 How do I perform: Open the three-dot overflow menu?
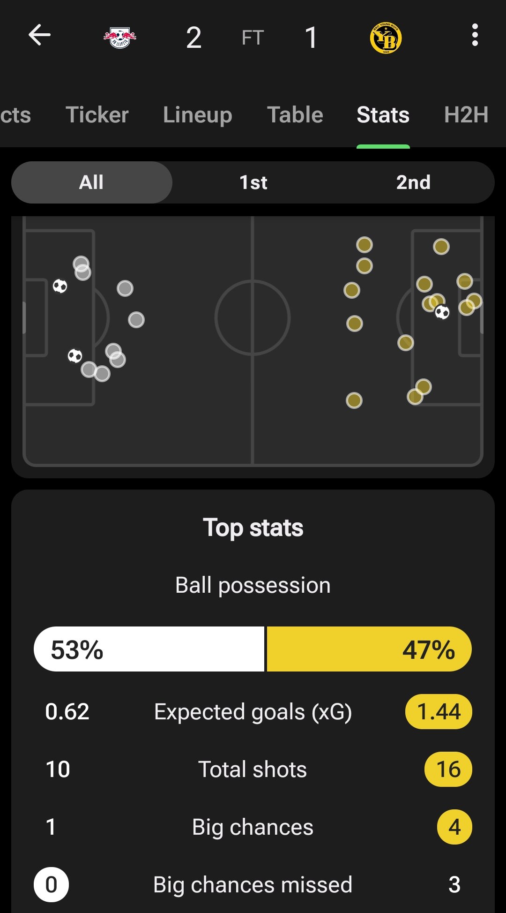[475, 35]
